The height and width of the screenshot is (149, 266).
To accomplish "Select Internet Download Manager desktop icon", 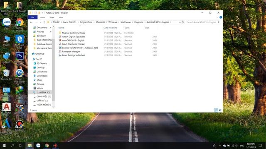I will click(20, 93).
